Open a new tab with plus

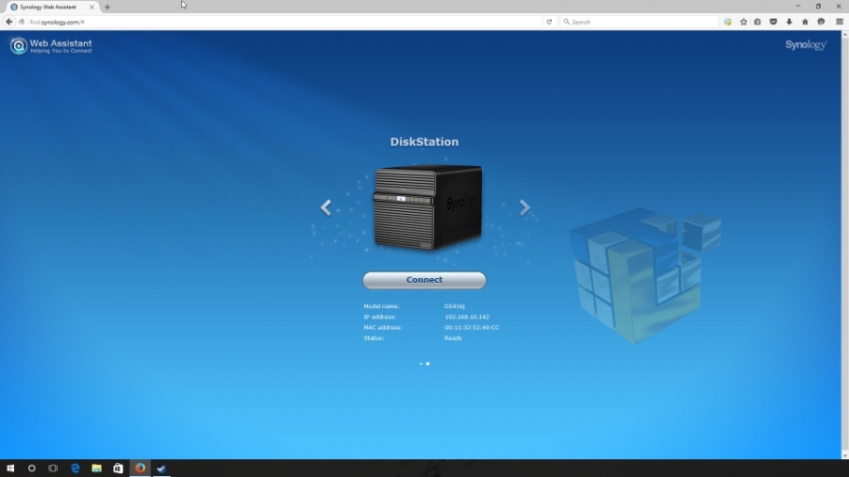[108, 7]
